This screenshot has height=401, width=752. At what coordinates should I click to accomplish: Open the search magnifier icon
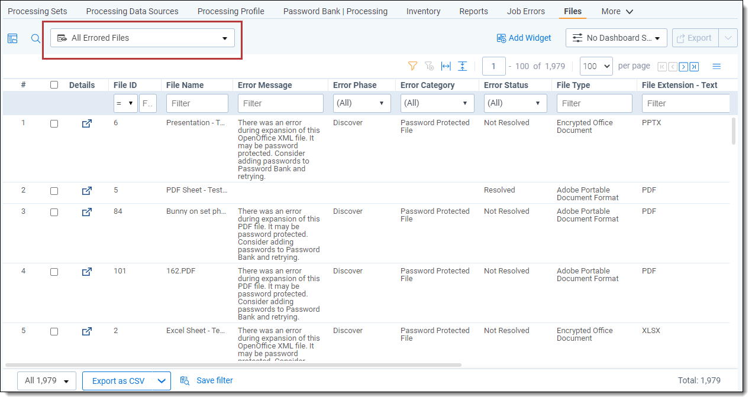[x=35, y=38]
